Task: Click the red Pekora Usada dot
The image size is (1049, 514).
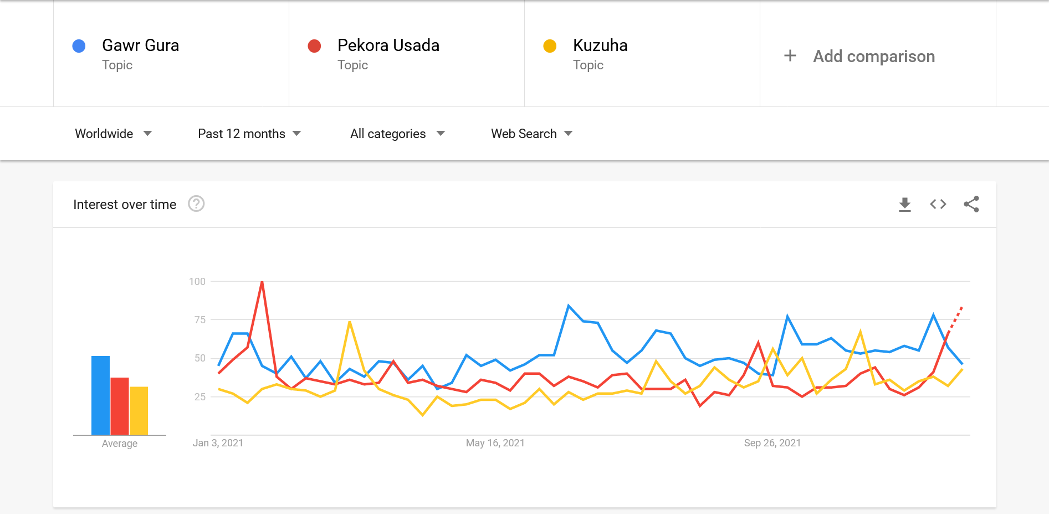Action: (x=314, y=46)
